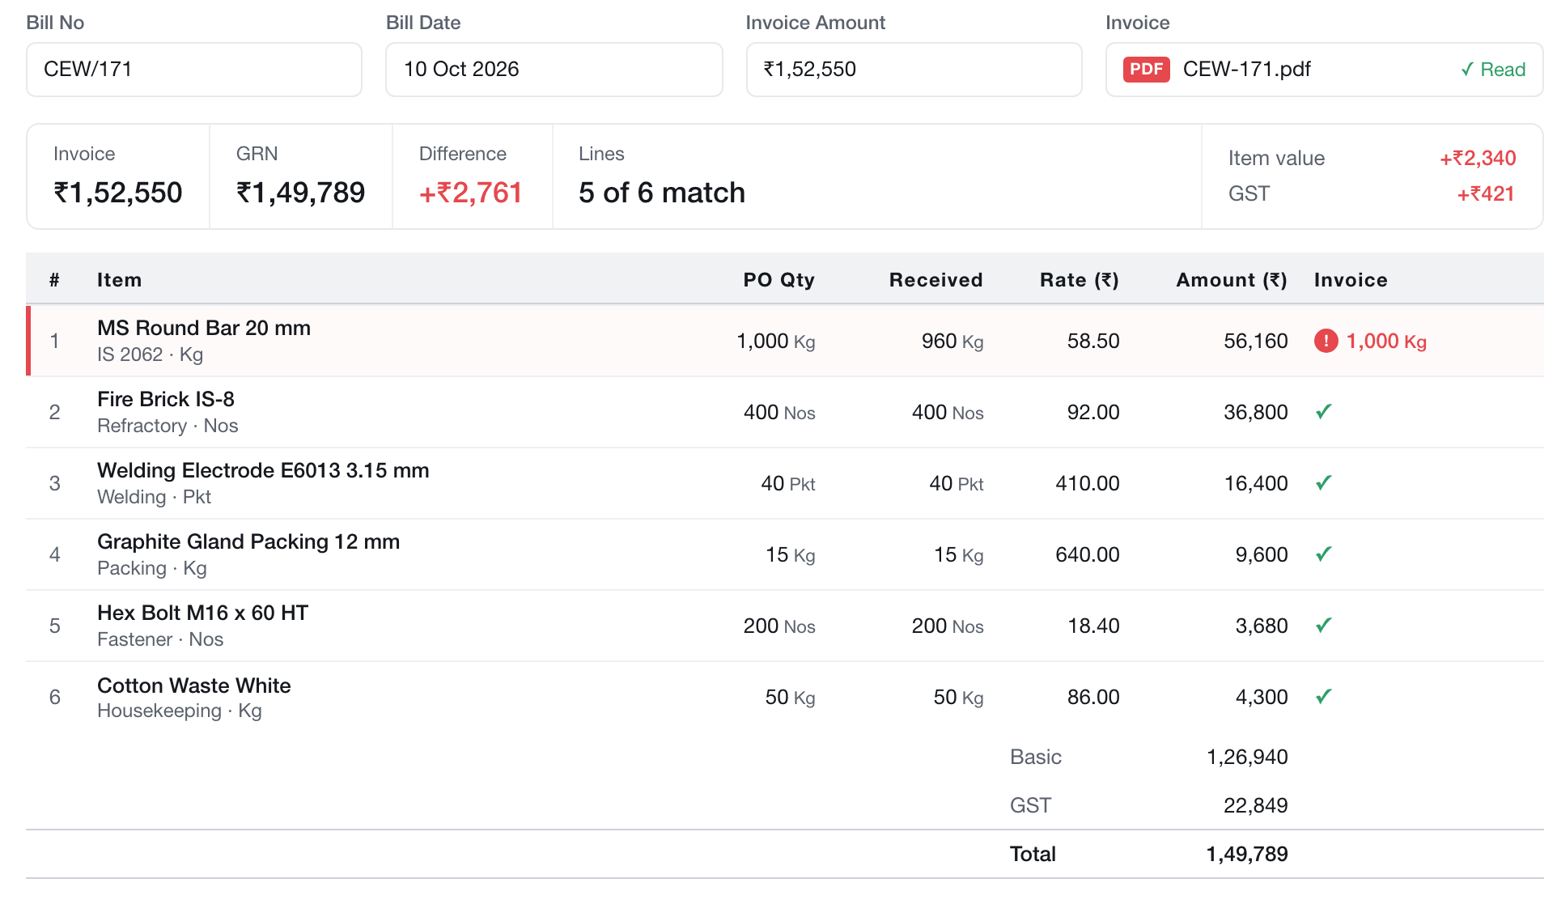The width and height of the screenshot is (1557, 921).
Task: Select the MS Round Bar 20 mm item name
Action: [204, 328]
